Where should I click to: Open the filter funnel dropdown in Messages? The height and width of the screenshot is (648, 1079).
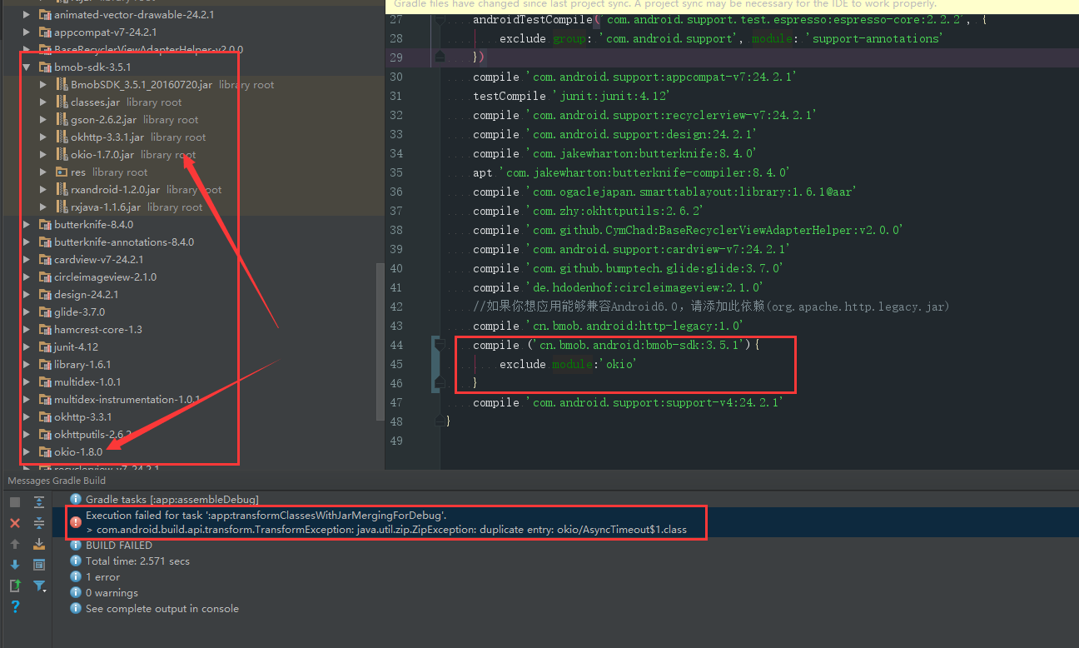pyautogui.click(x=39, y=586)
